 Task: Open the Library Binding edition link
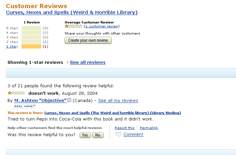(112, 113)
